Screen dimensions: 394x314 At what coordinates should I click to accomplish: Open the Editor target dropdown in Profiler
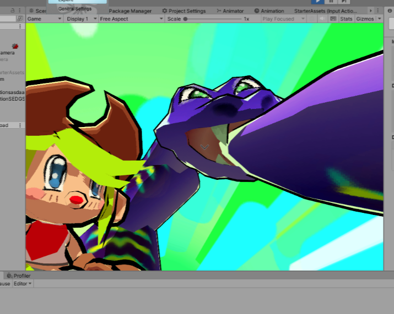[x=23, y=284]
